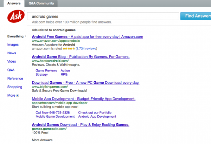Select the Answers tab

[14, 4]
